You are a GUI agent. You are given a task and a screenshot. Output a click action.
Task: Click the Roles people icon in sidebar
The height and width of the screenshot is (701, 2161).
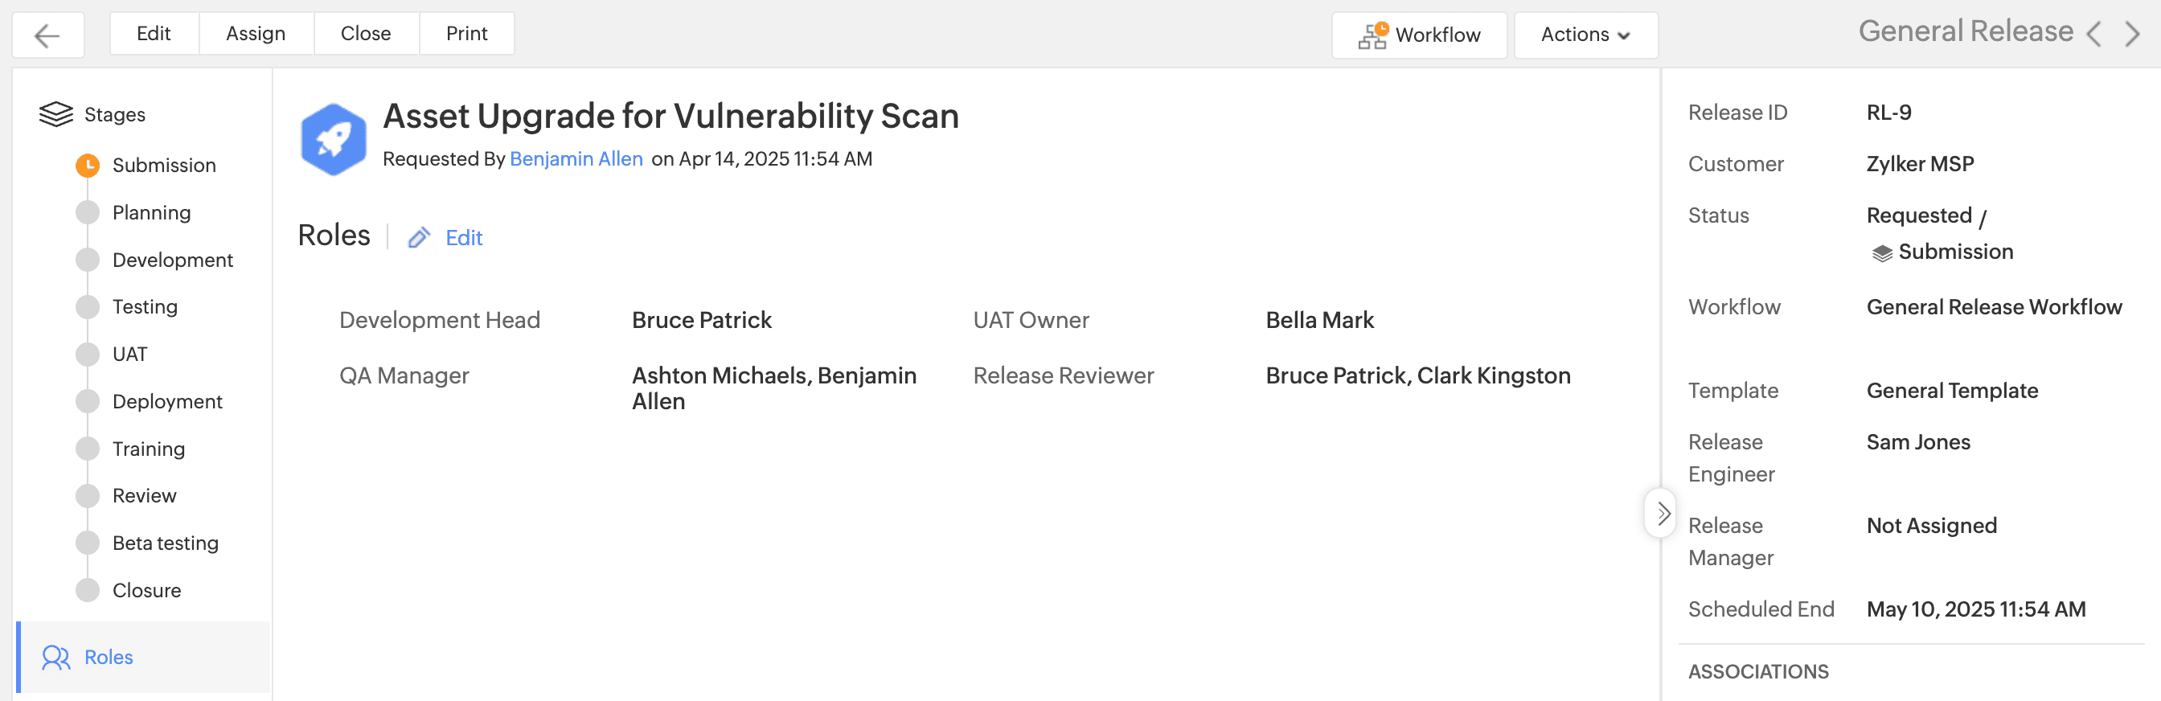coord(56,658)
